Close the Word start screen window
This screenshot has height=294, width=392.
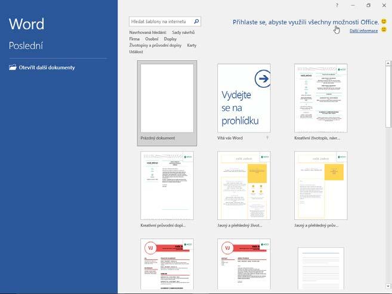(x=384, y=5)
